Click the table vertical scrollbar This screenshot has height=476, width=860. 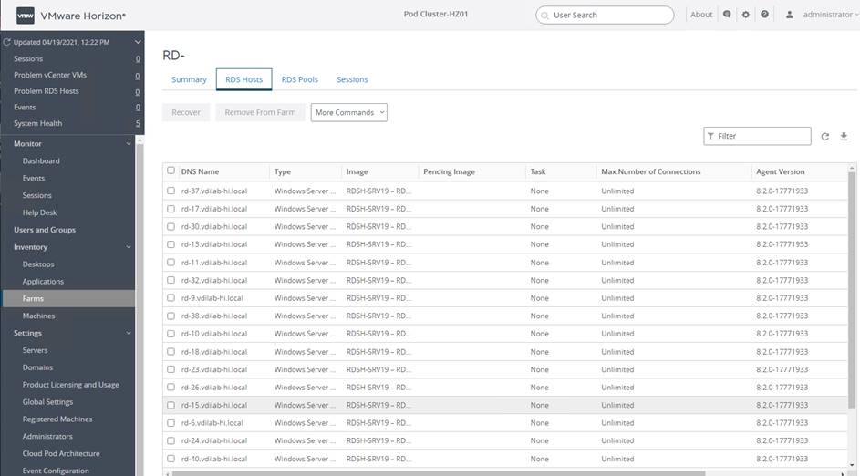pos(852,291)
